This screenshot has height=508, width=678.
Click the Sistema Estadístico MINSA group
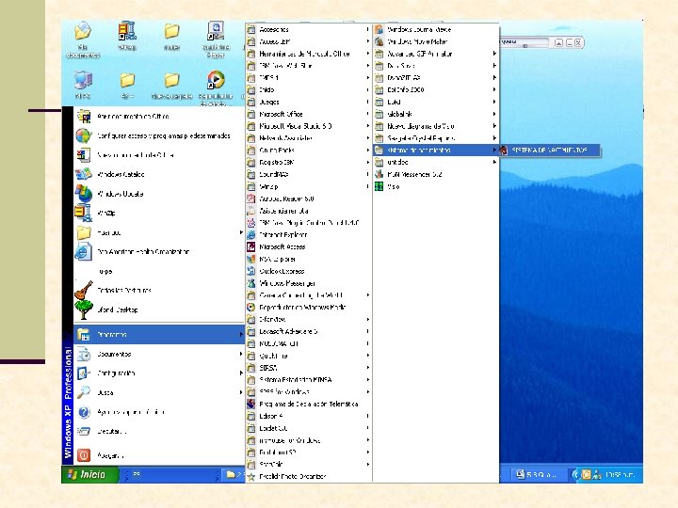[308, 380]
